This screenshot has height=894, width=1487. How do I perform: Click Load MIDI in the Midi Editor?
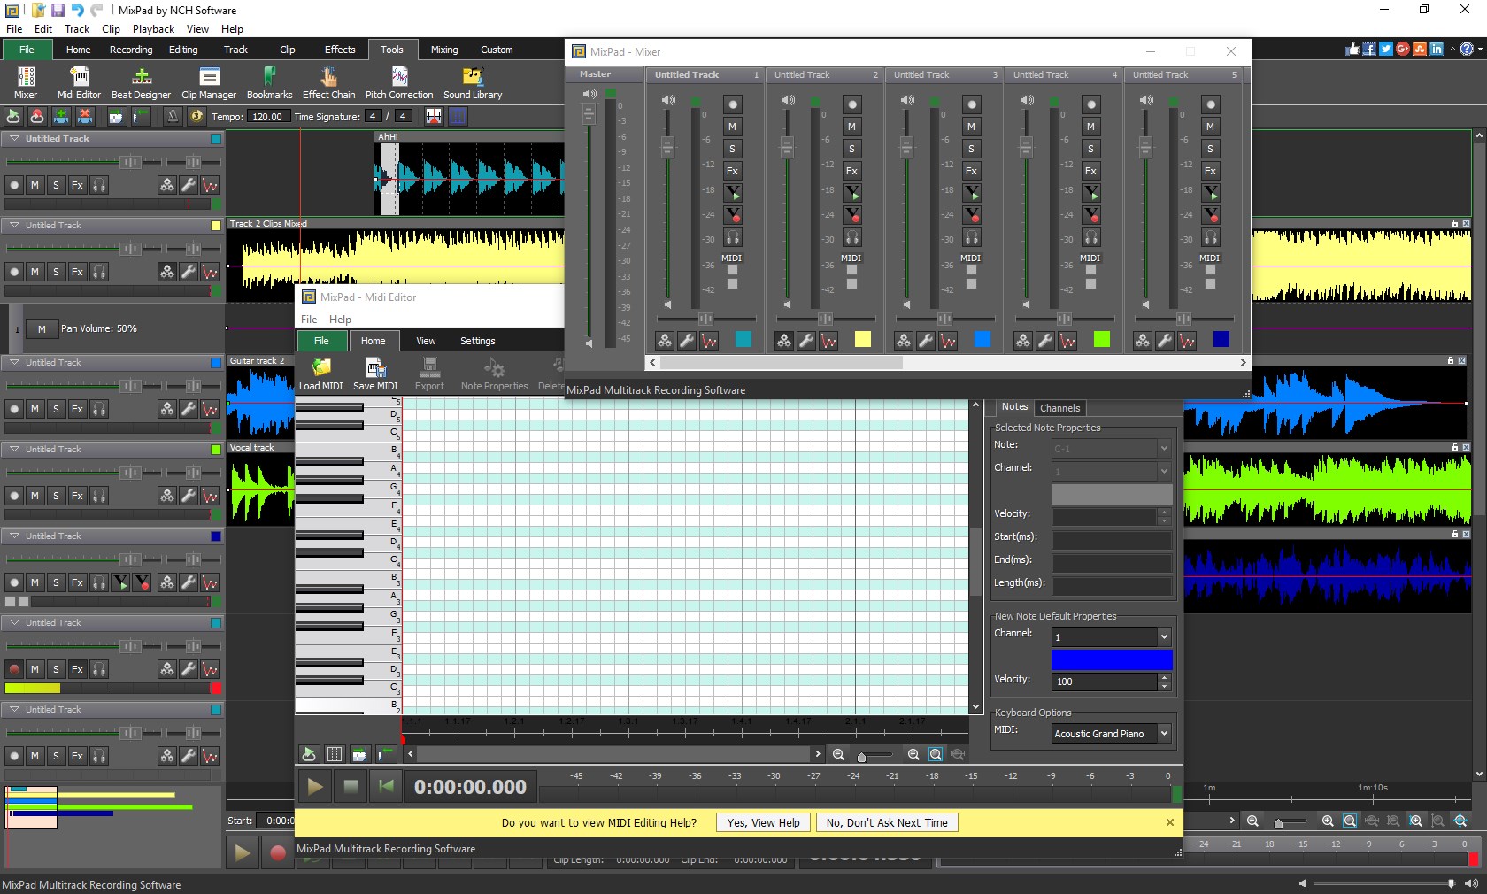[x=320, y=372]
